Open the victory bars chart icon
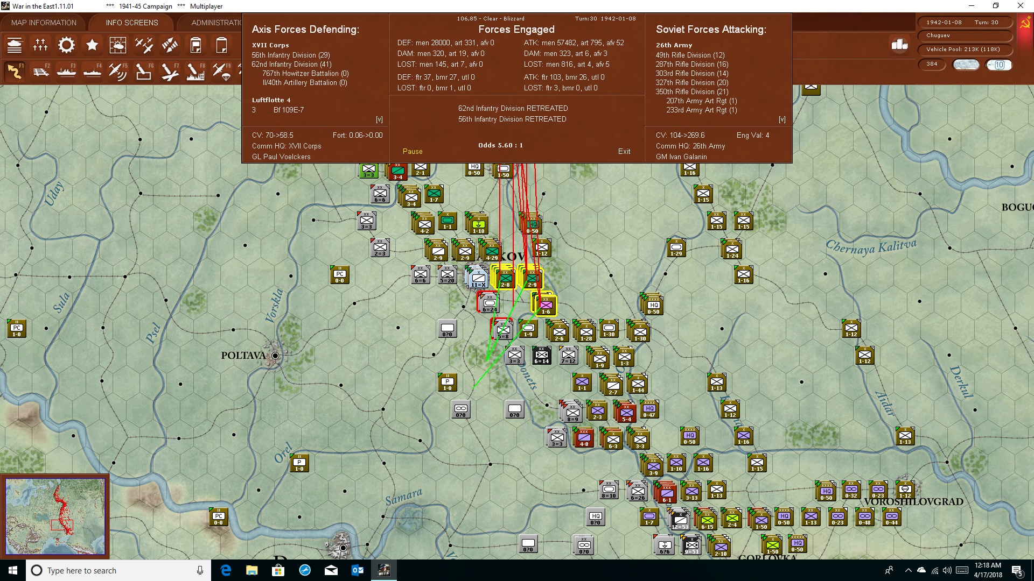The height and width of the screenshot is (581, 1034). pyautogui.click(x=899, y=45)
